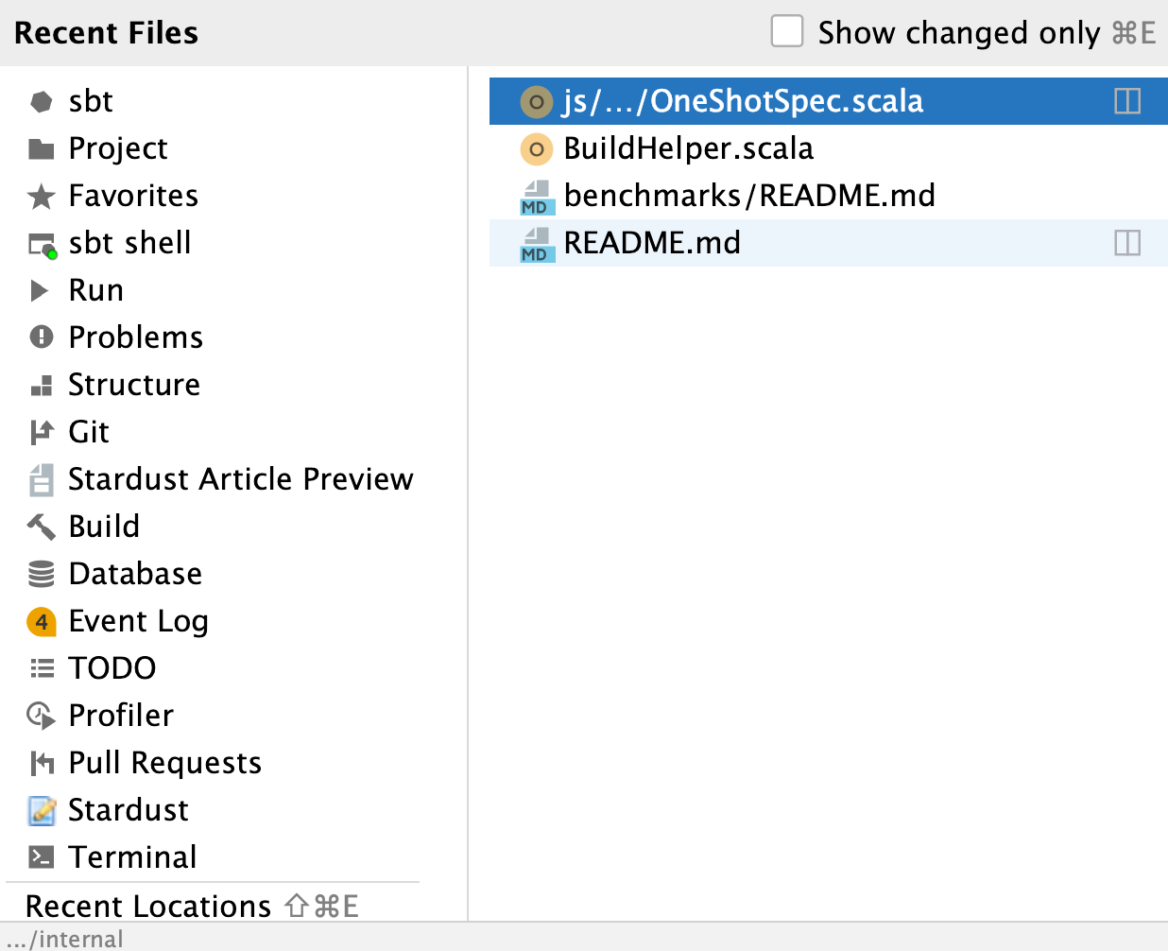Open the Problems tool window
The image size is (1168, 951).
click(135, 337)
